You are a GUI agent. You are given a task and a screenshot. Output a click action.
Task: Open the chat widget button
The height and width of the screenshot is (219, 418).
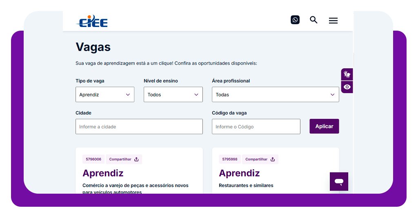pos(339,181)
